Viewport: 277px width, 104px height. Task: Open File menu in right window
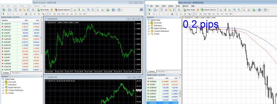coord(151,6)
